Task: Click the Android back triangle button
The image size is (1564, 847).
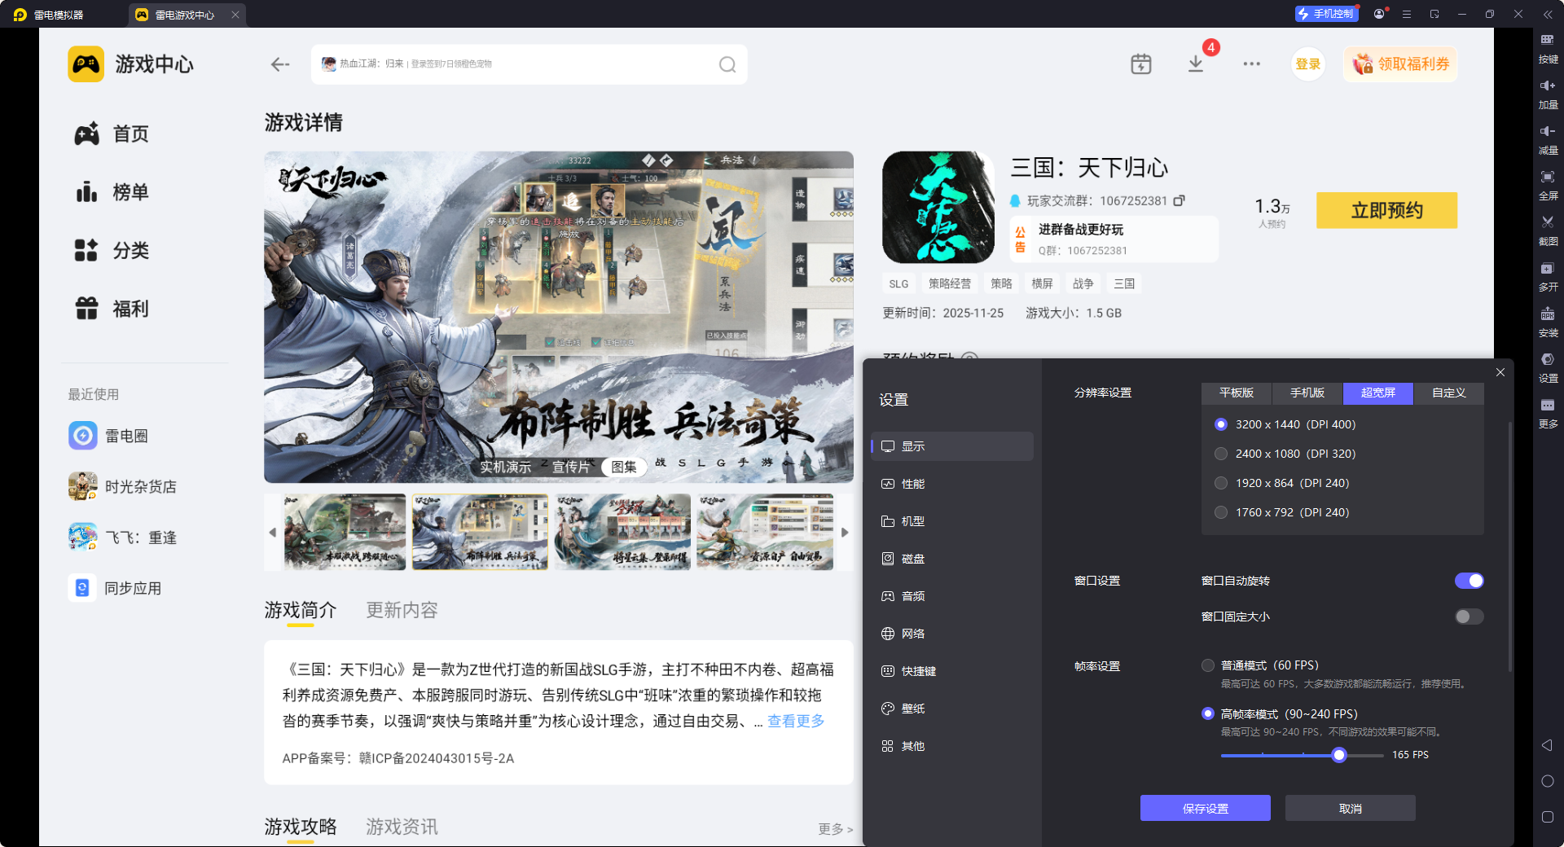Action: pos(1547,745)
